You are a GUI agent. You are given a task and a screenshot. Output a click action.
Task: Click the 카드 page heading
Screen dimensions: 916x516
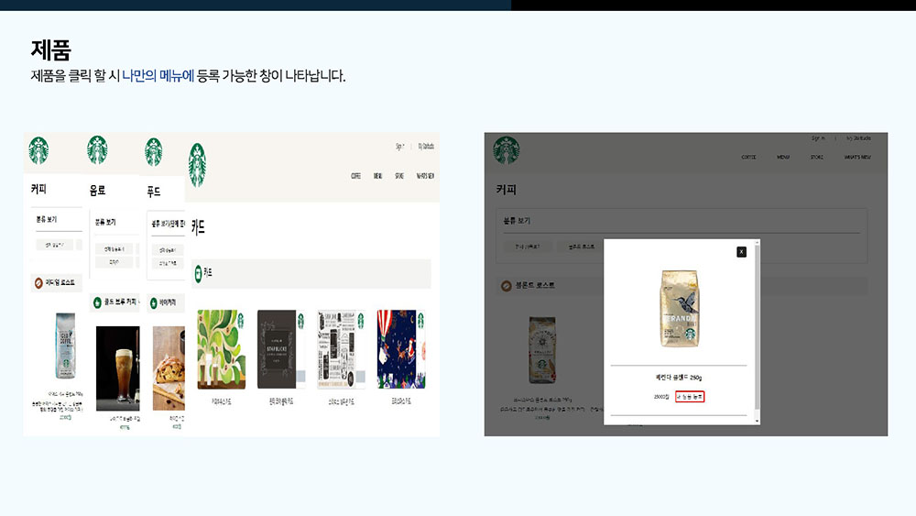[x=199, y=227]
